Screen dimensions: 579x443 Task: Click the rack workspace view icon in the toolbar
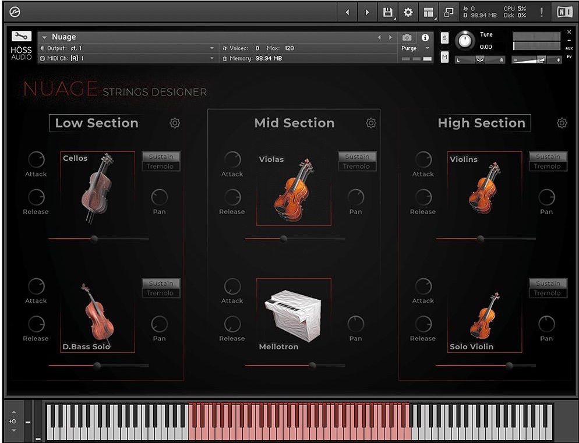(x=429, y=12)
